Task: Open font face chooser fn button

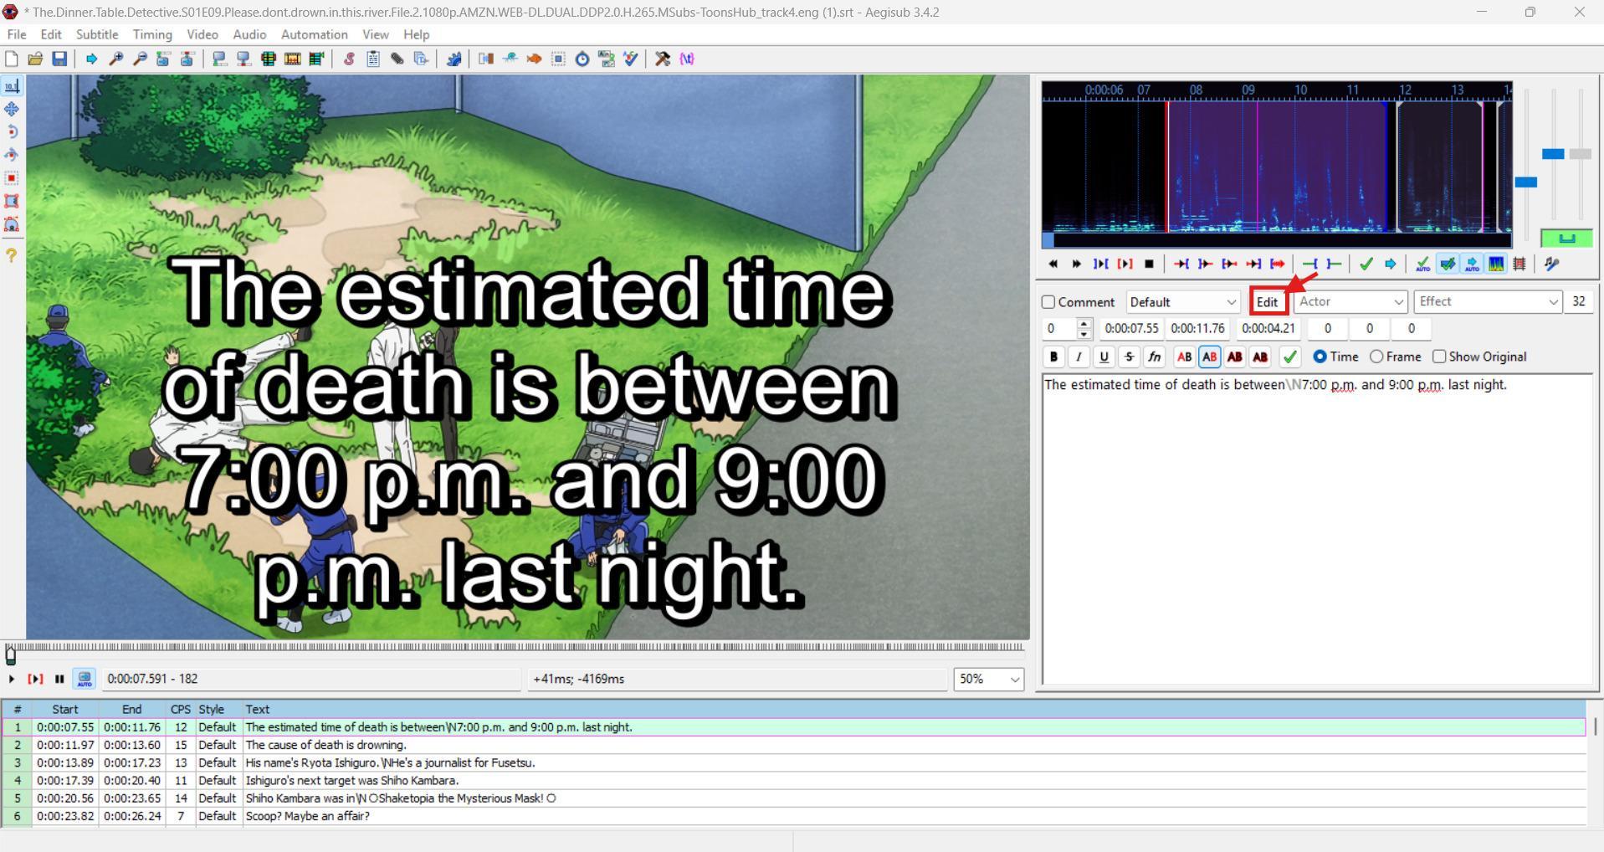Action: pyautogui.click(x=1154, y=357)
